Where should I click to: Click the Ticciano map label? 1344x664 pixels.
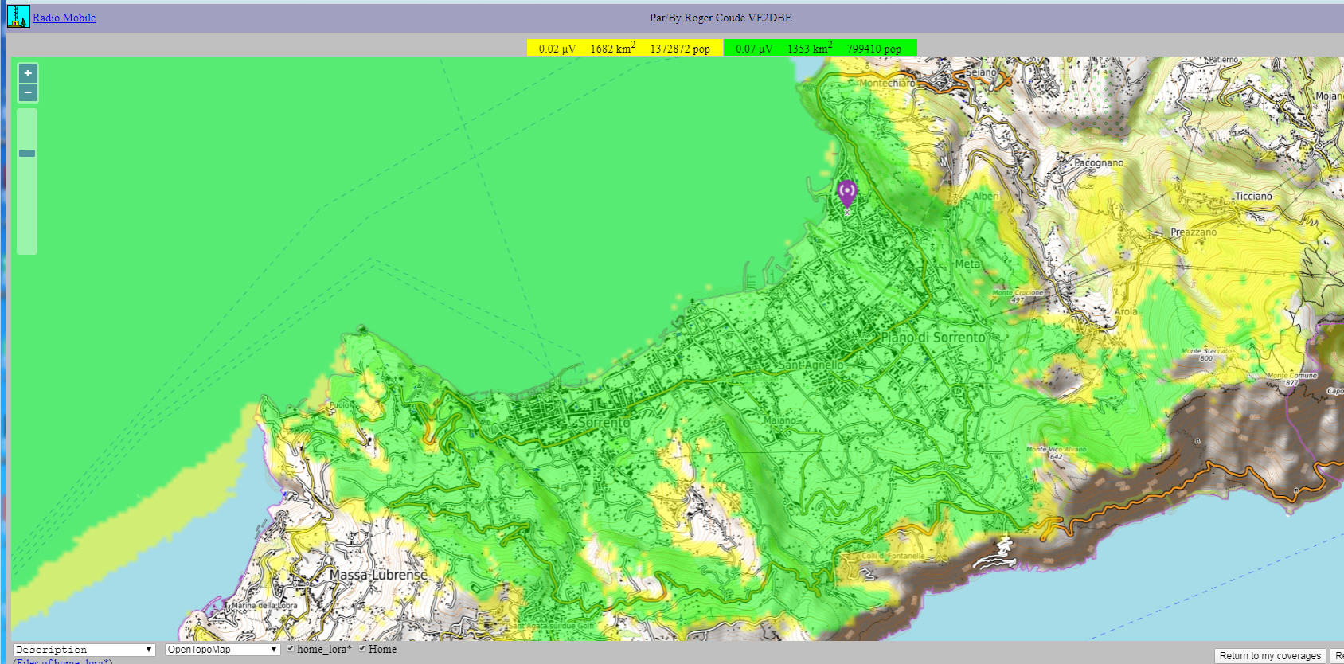[x=1253, y=196]
